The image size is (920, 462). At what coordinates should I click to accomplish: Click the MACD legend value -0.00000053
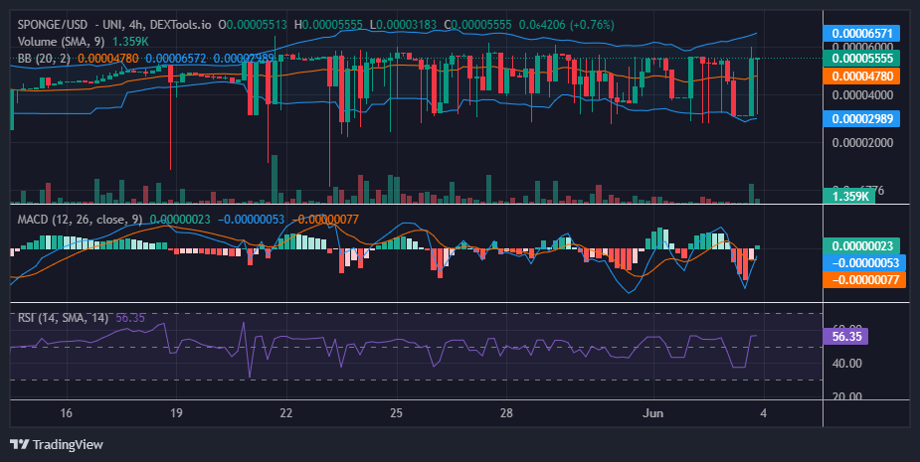pyautogui.click(x=251, y=220)
